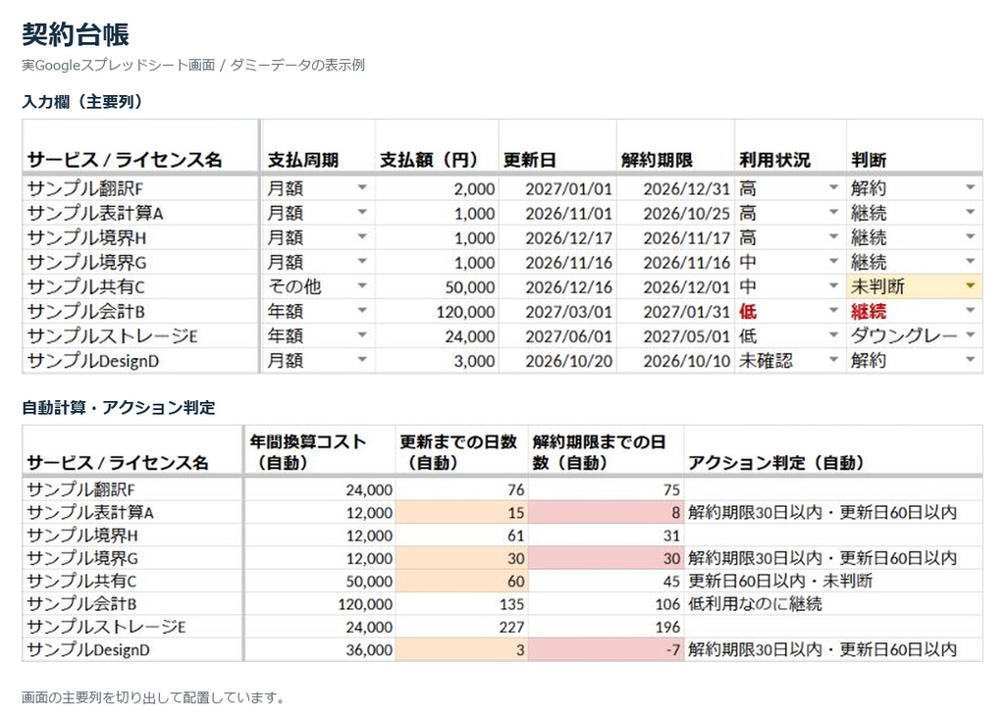
Task: Select the 解約期限 column header
Action: 675,146
